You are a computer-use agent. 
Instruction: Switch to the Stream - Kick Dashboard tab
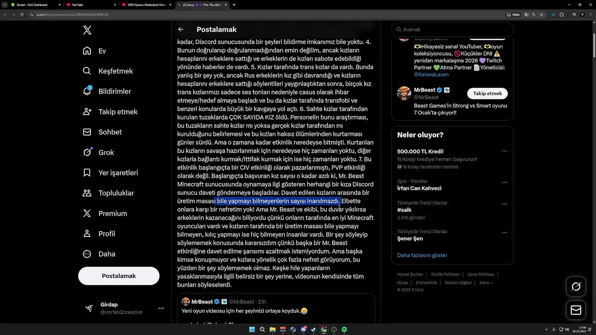36,5
